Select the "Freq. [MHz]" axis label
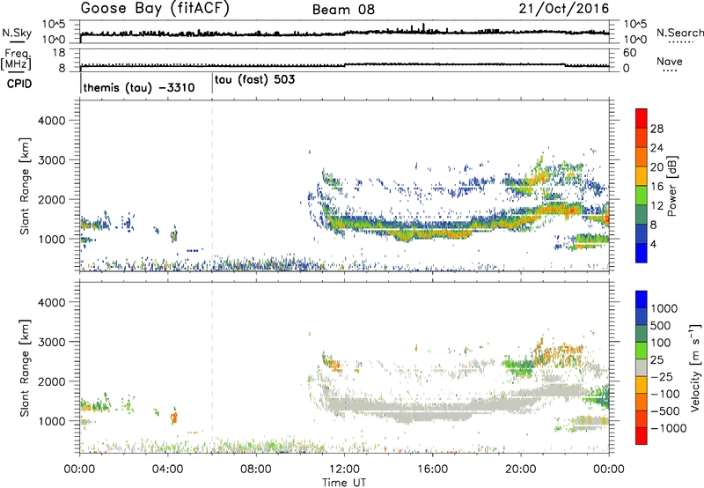The width and height of the screenshot is (704, 488). [x=16, y=60]
